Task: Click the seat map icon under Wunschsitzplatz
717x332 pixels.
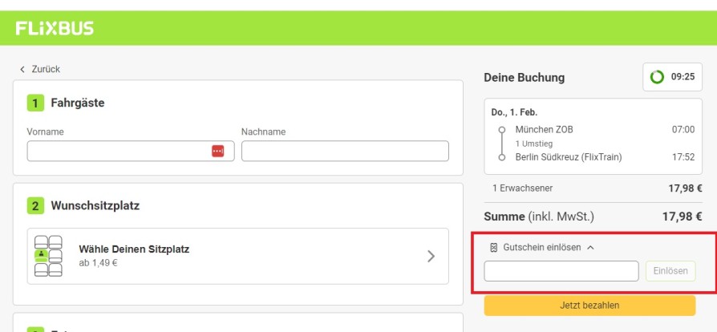Action: pyautogui.click(x=48, y=256)
